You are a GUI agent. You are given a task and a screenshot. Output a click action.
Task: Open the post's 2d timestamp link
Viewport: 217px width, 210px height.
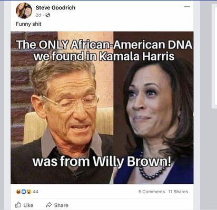[x=38, y=15]
